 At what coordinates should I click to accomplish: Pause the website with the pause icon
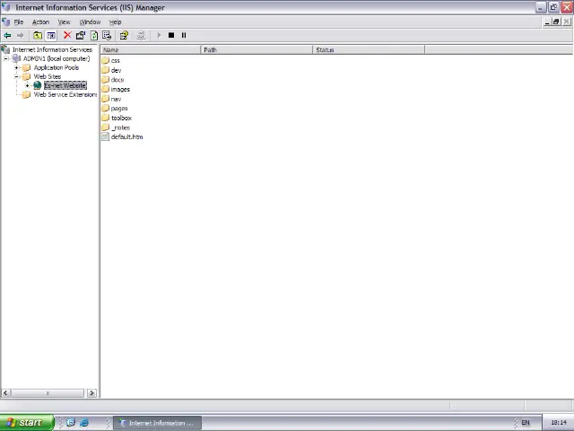tap(184, 35)
